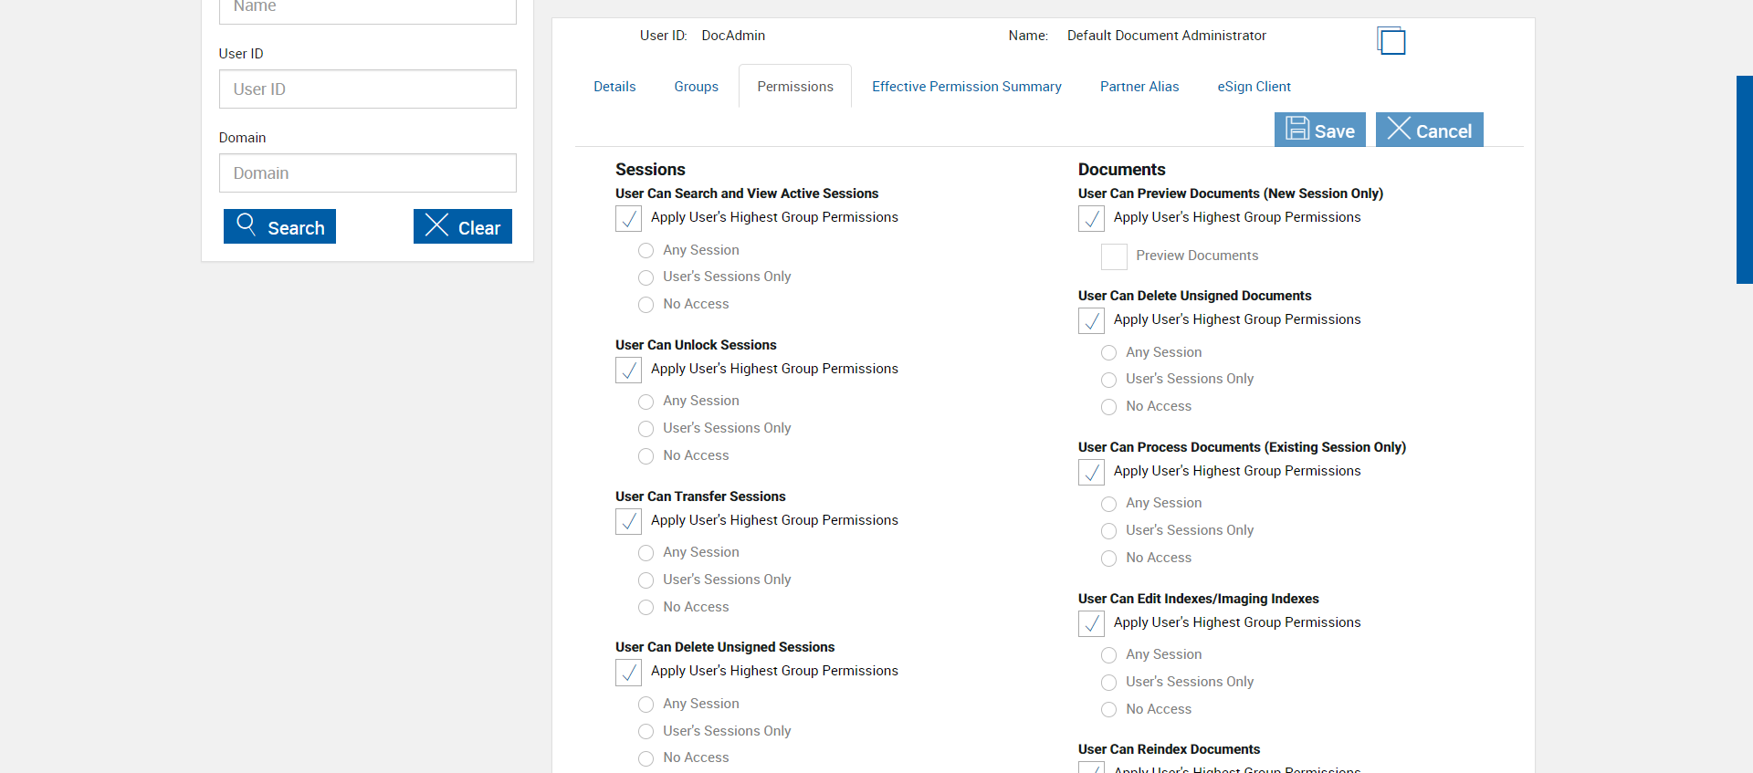Click the blue vertical scrollbar thumb

[x=1744, y=180]
